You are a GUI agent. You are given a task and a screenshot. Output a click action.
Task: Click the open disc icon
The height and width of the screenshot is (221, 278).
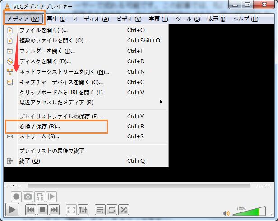(x=10, y=61)
